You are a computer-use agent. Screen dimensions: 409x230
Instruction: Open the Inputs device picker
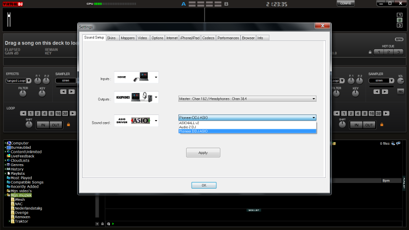point(136,77)
